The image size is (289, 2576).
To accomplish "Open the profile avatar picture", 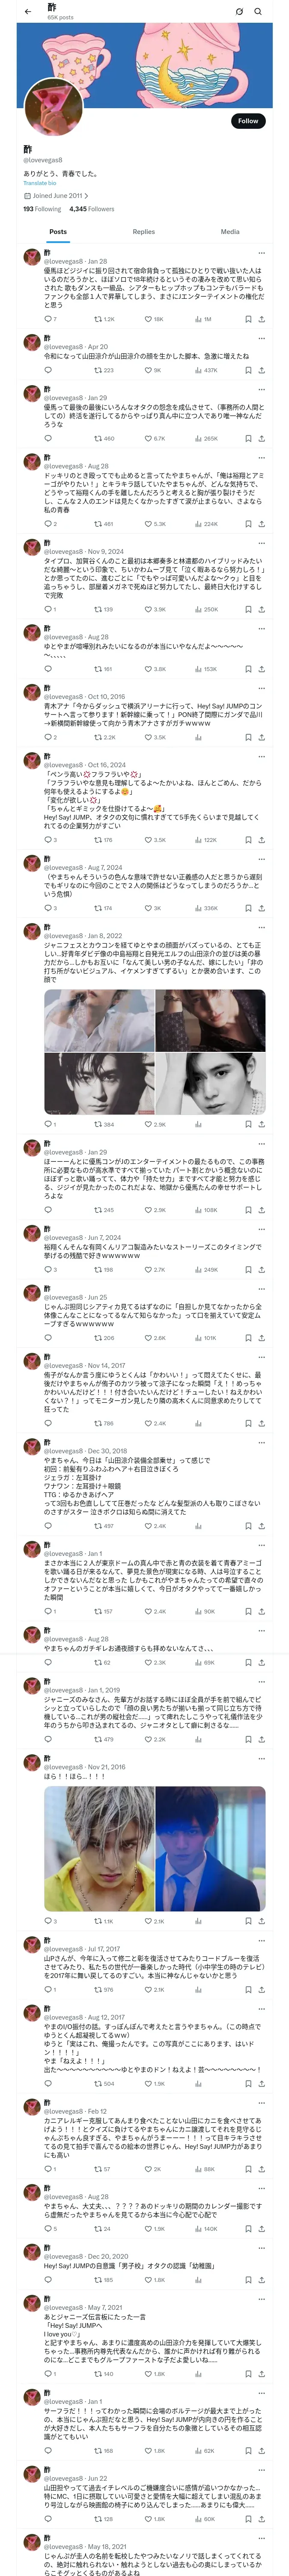I will coord(54,106).
